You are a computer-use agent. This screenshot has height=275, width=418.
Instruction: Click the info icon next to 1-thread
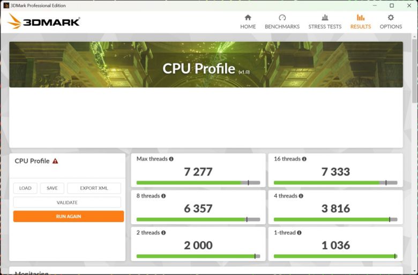[x=300, y=233]
